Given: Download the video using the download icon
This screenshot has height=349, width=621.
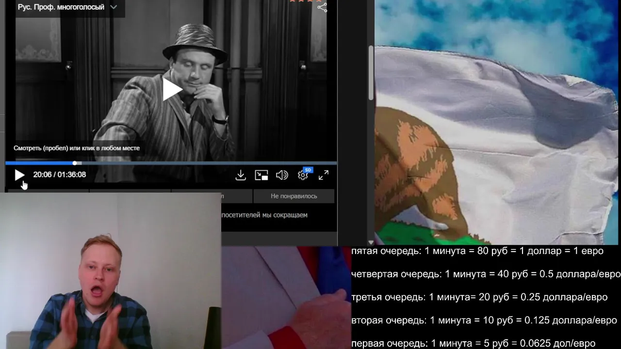Looking at the screenshot, I should [241, 175].
